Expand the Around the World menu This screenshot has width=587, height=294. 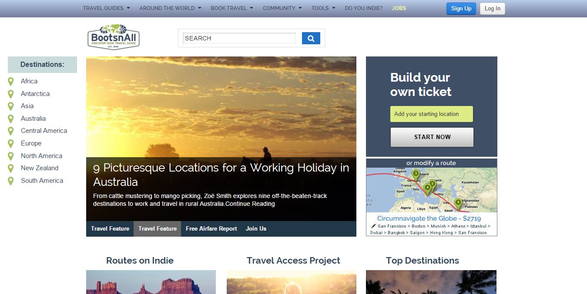point(170,8)
